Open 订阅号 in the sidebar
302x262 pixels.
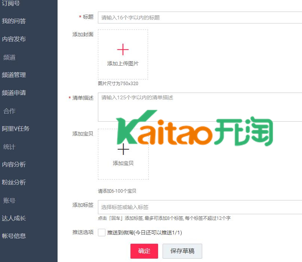tap(11, 3)
